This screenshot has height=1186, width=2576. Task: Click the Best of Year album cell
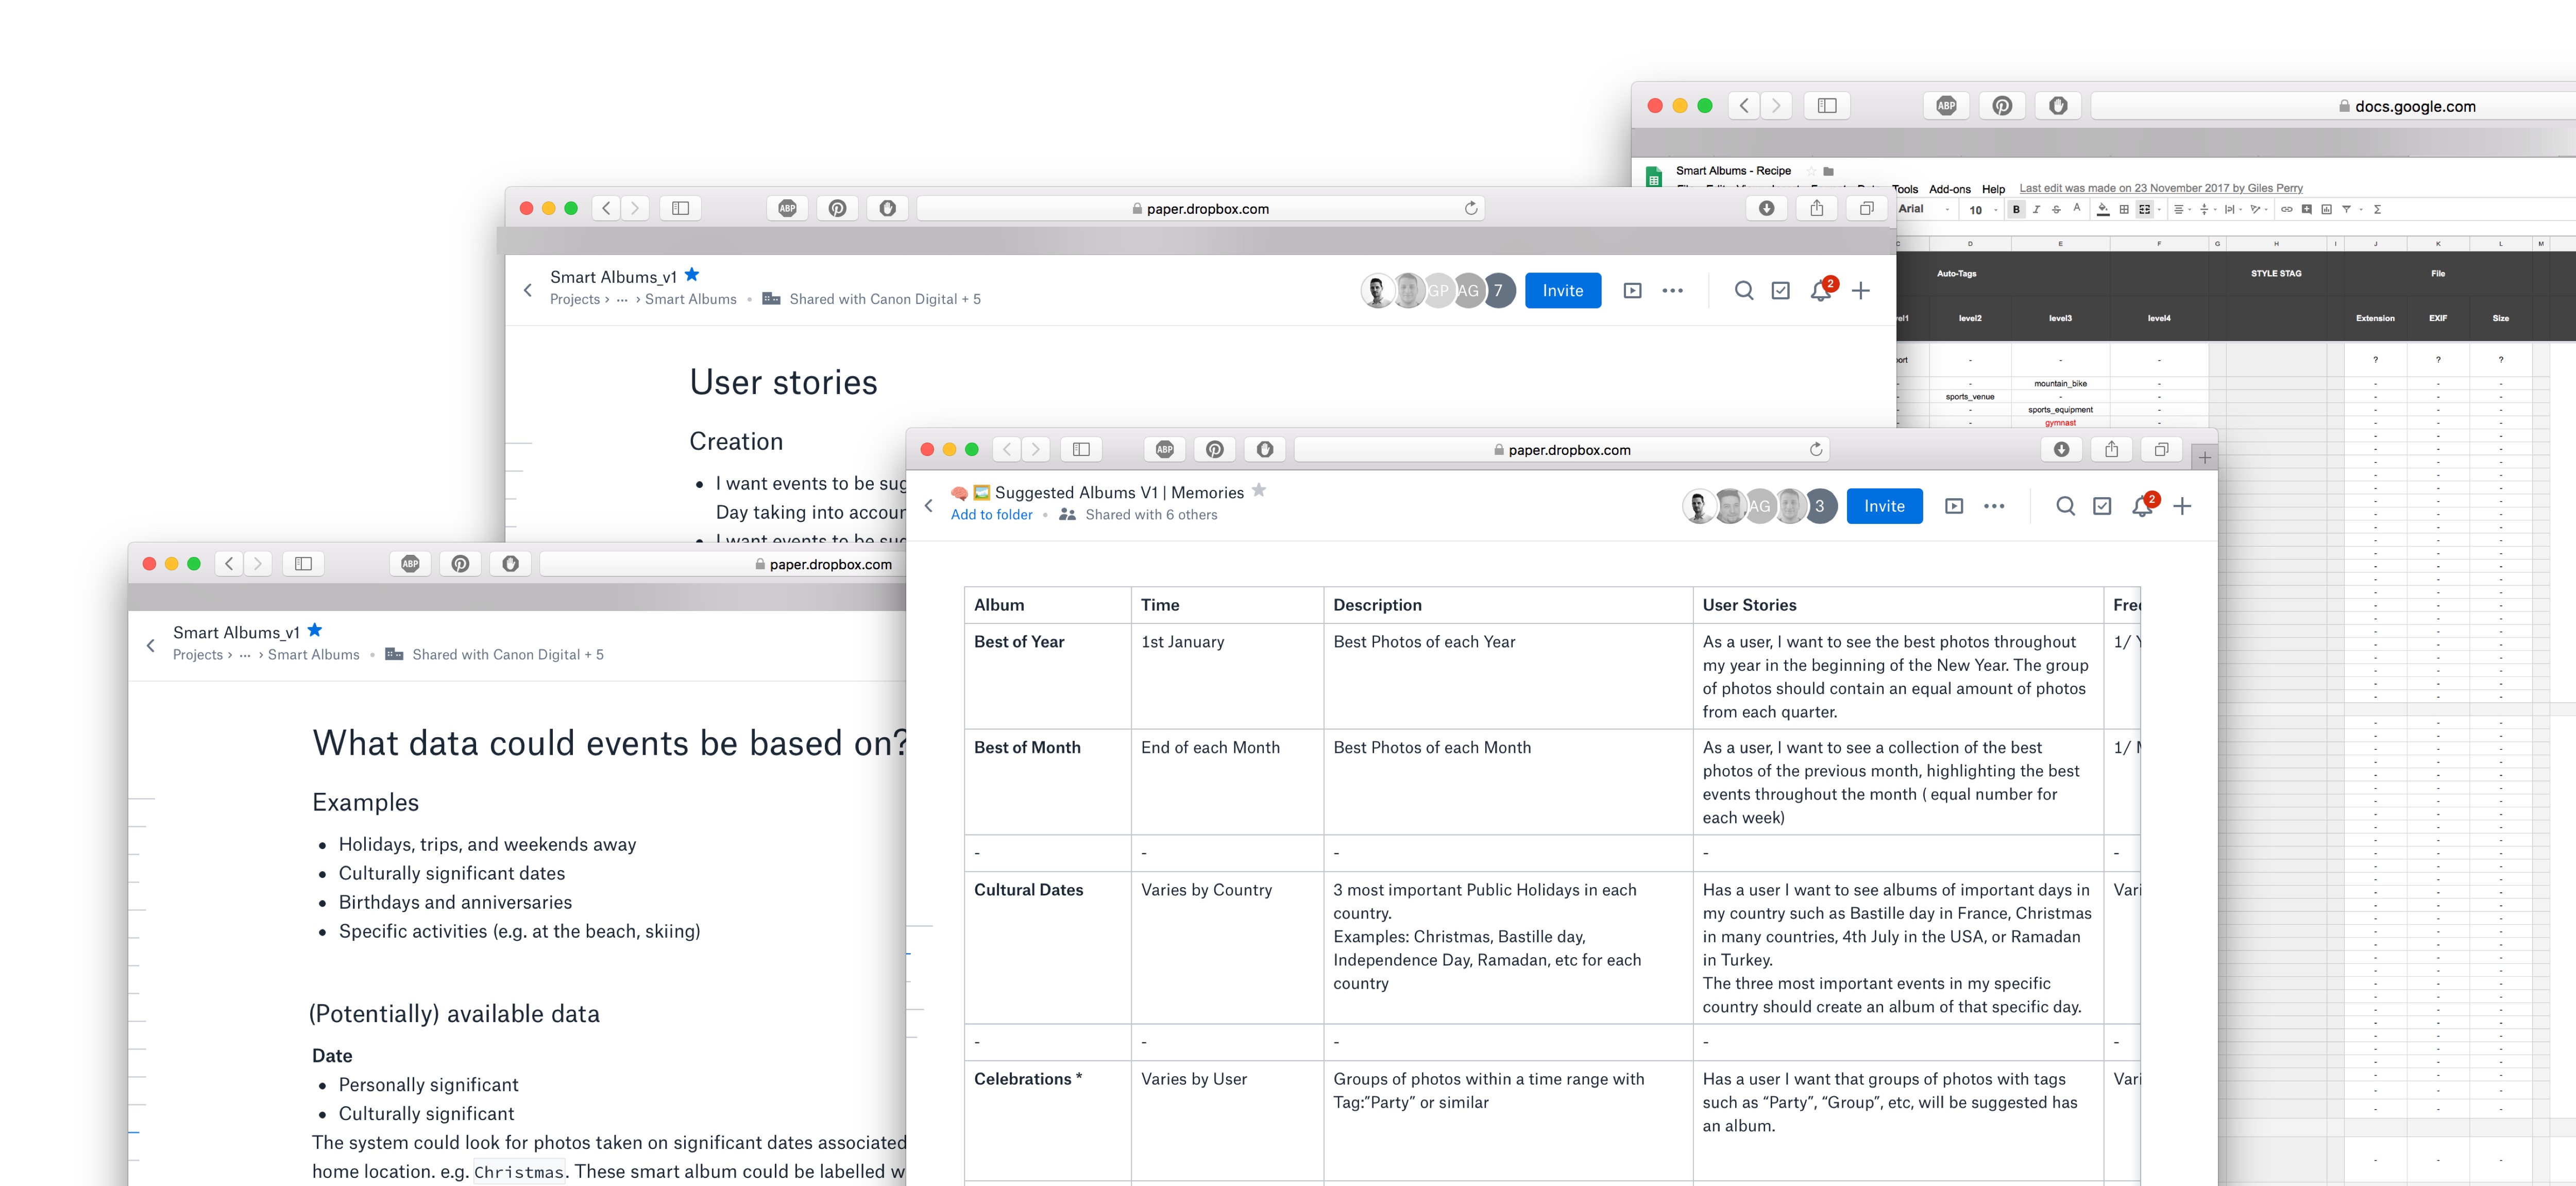coord(1048,676)
